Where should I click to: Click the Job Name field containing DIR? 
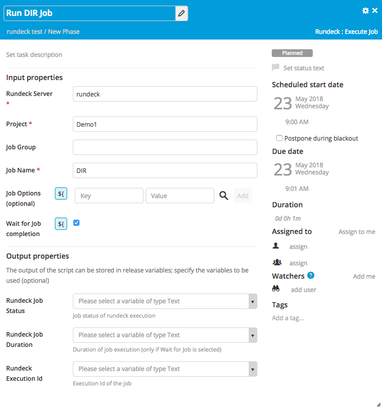[165, 170]
